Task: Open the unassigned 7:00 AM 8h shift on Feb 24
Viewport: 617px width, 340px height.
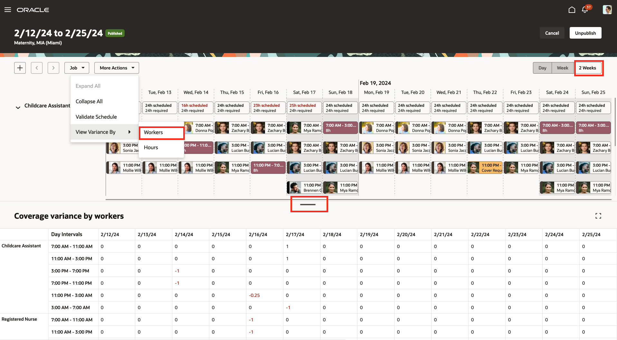Action: coord(557,128)
